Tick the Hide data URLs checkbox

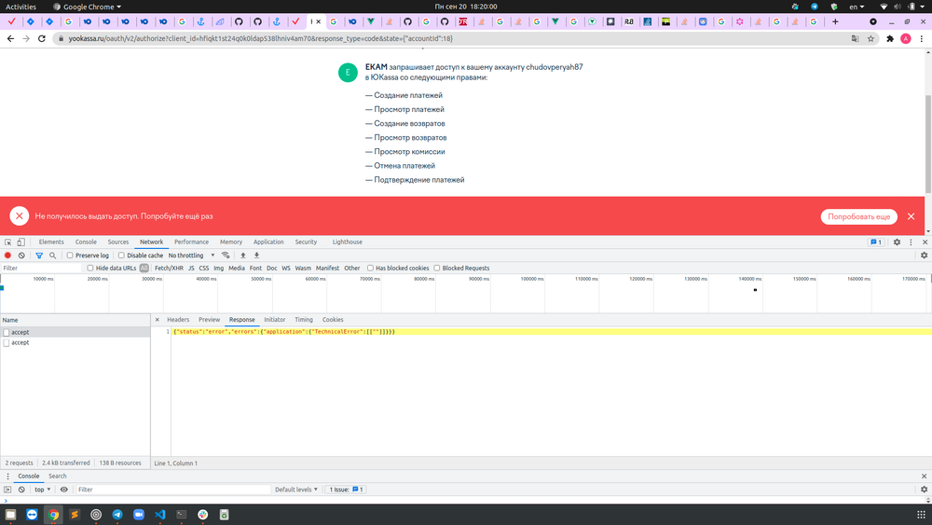click(90, 269)
